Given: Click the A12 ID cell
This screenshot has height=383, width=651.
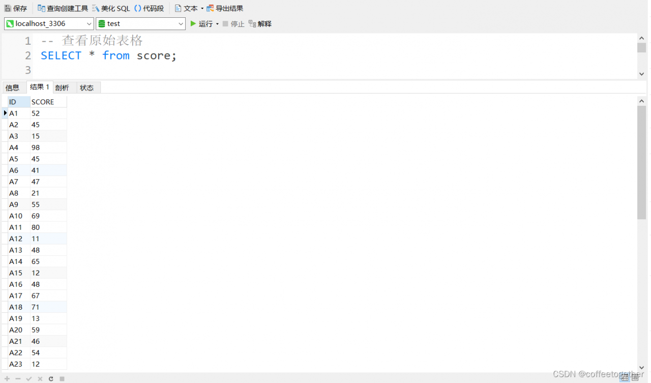Looking at the screenshot, I should [19, 239].
